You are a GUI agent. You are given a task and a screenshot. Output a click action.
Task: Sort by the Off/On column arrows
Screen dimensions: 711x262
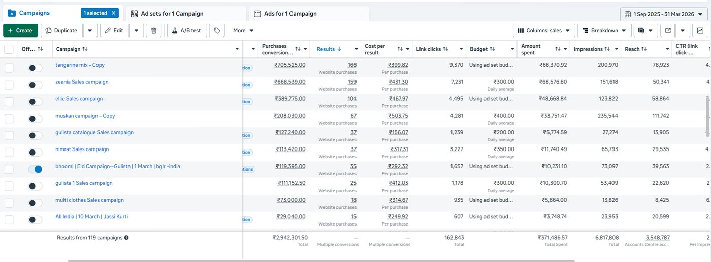click(40, 49)
